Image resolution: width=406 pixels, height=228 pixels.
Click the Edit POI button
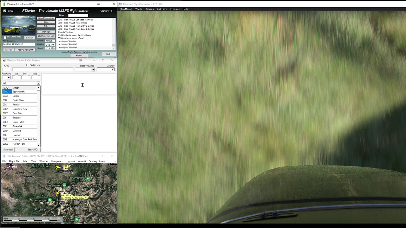29,38
